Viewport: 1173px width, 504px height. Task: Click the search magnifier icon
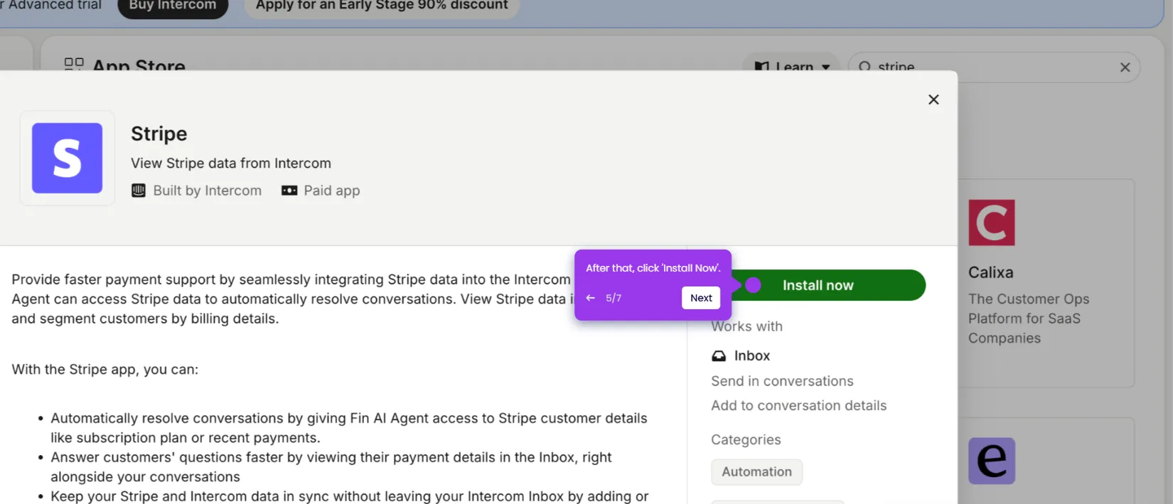(x=864, y=67)
